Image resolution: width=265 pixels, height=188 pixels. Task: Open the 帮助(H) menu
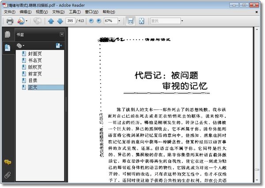[x=109, y=12]
